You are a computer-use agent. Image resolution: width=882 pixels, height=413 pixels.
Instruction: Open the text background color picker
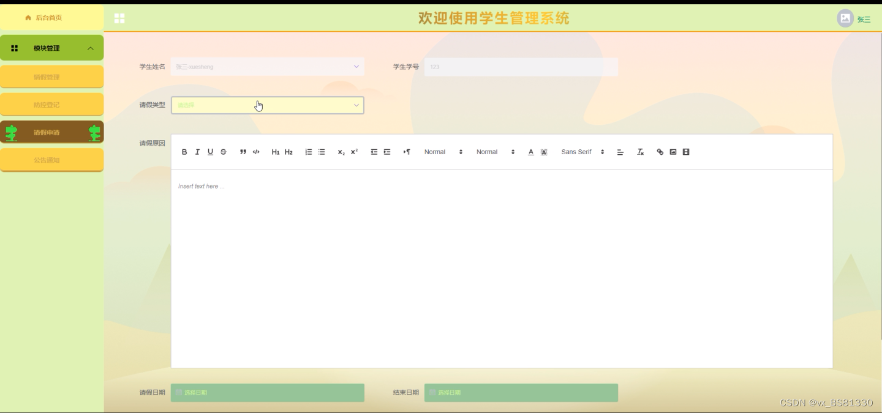(x=544, y=152)
